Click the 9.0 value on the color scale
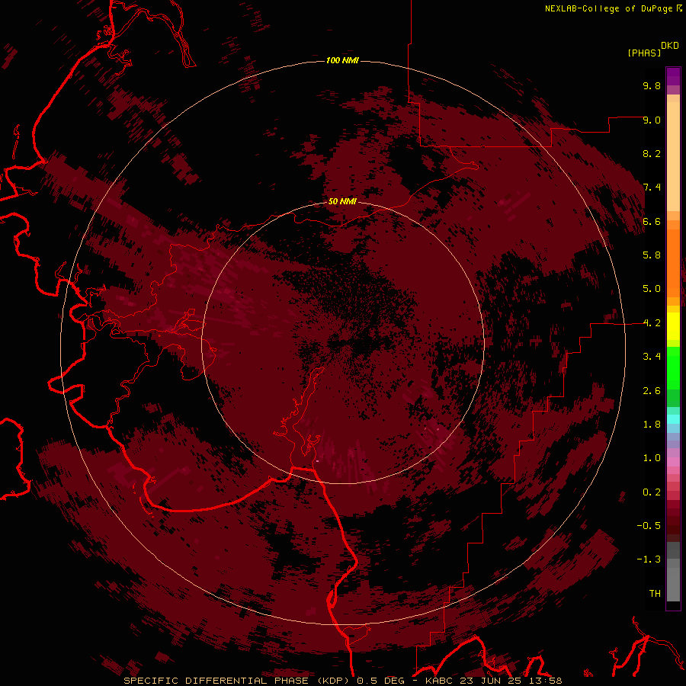The height and width of the screenshot is (686, 686). [x=652, y=120]
